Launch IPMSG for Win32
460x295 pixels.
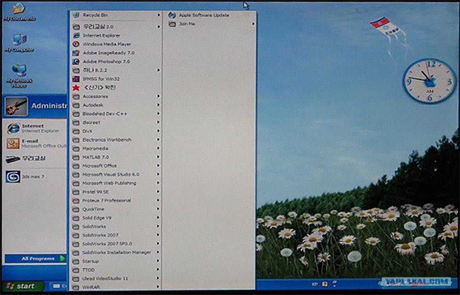(x=116, y=79)
